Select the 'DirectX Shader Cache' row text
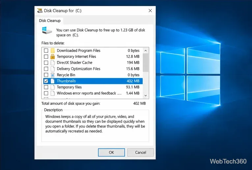Image resolution: width=252 pixels, height=170 pixels. pos(74,63)
